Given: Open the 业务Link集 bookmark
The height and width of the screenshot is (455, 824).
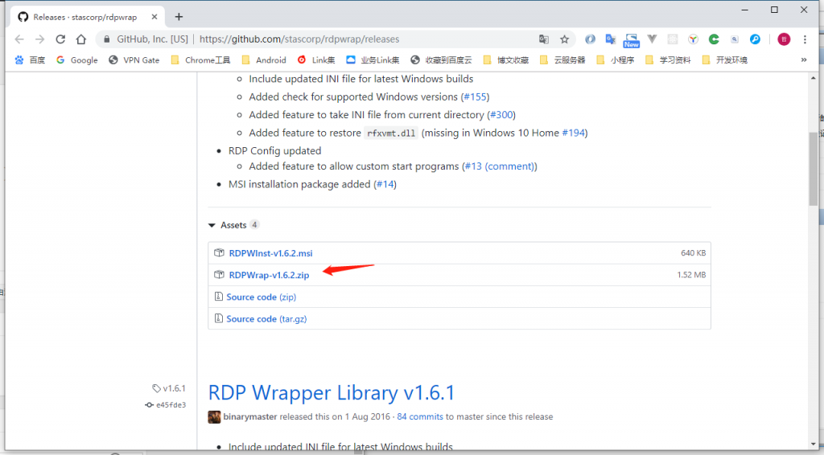Looking at the screenshot, I should [373, 59].
